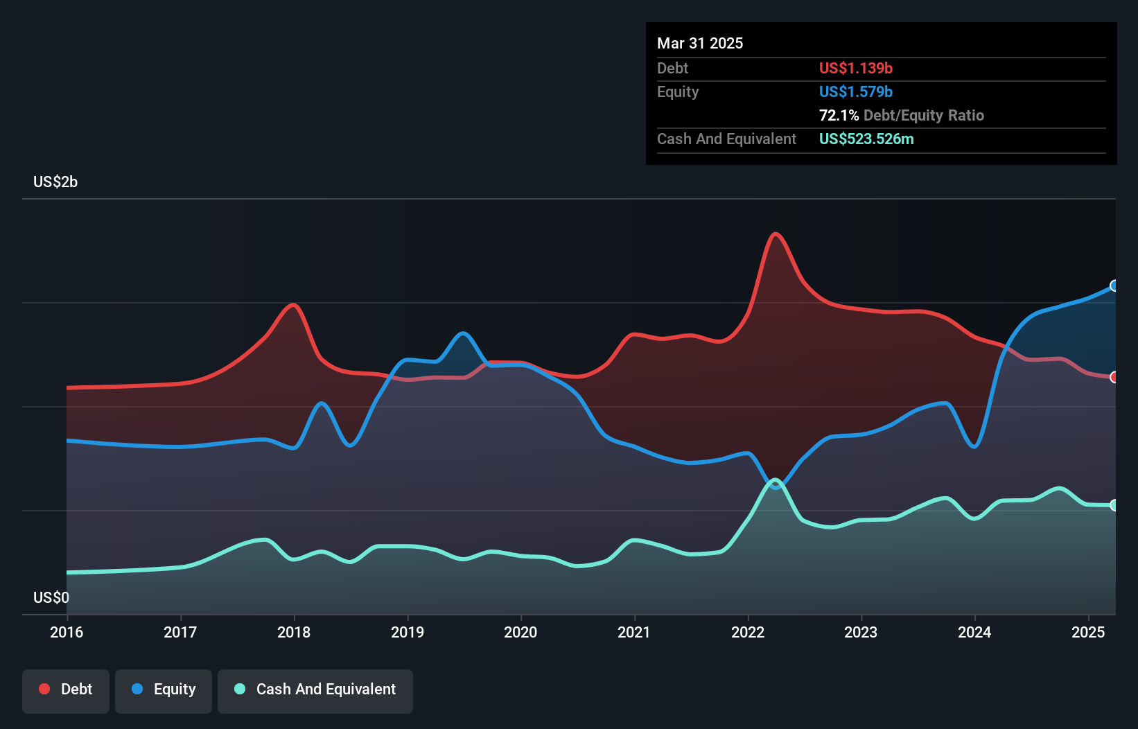Click the 72.1% Debt/Equity Ratio text

(902, 115)
